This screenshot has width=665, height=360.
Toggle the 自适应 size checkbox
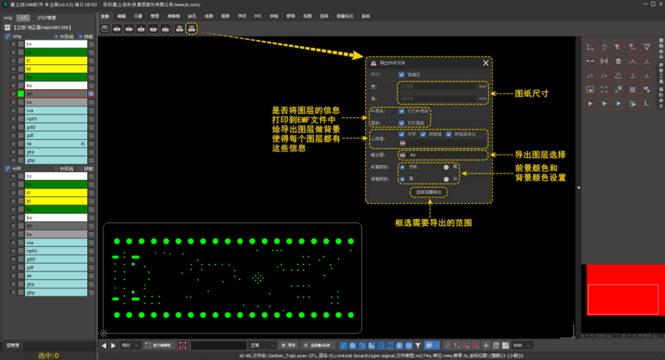(x=401, y=75)
